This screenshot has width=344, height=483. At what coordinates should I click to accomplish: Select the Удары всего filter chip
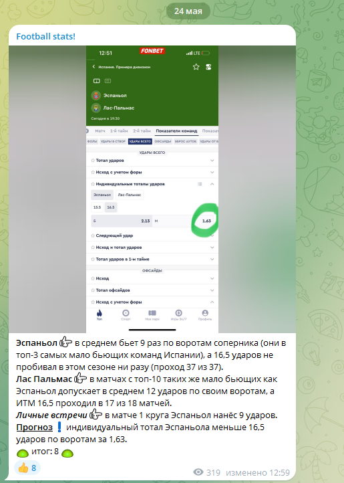140,141
